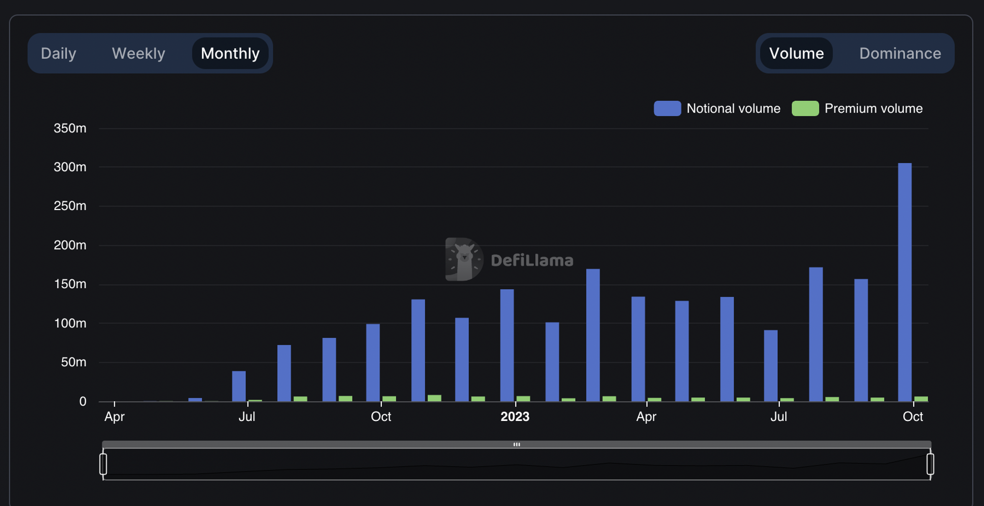Select the blue bar above the 2023 label
The width and height of the screenshot is (984, 506).
tap(507, 345)
